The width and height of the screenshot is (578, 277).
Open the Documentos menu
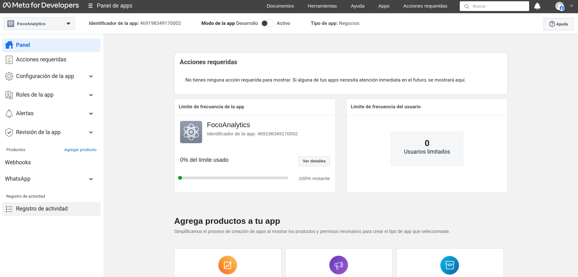pos(280,6)
